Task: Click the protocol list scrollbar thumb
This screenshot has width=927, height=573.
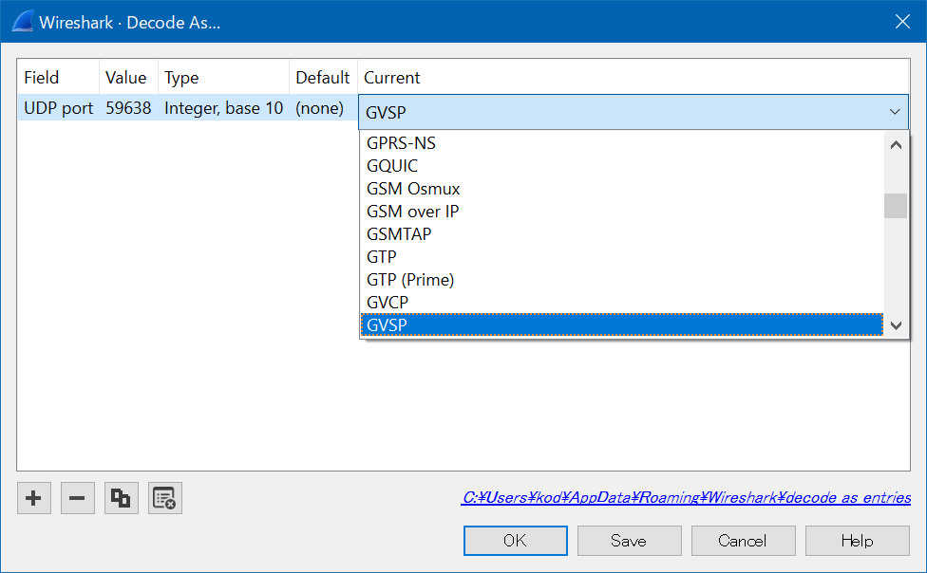Action: [x=896, y=206]
